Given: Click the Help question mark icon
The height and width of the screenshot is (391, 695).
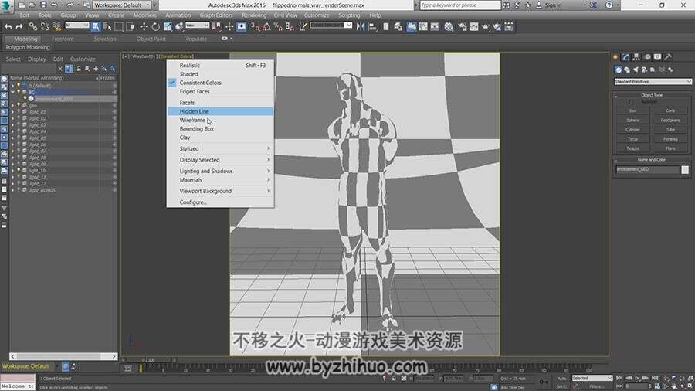Looking at the screenshot, I should (x=609, y=5).
